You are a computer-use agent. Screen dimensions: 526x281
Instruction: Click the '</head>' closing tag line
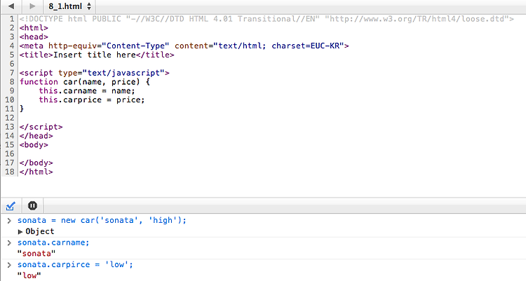click(x=36, y=136)
